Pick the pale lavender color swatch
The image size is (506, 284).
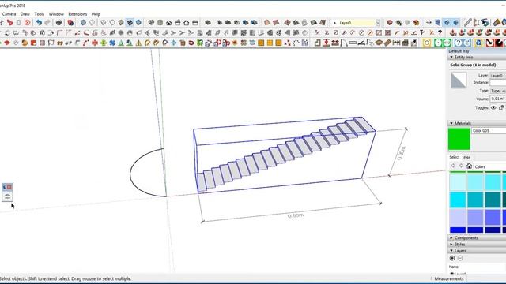click(x=458, y=218)
